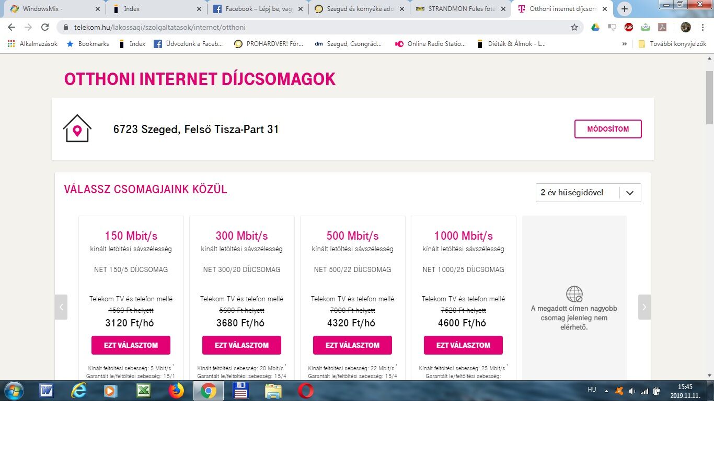
Task: Open the Windows Start orb
Action: [14, 391]
